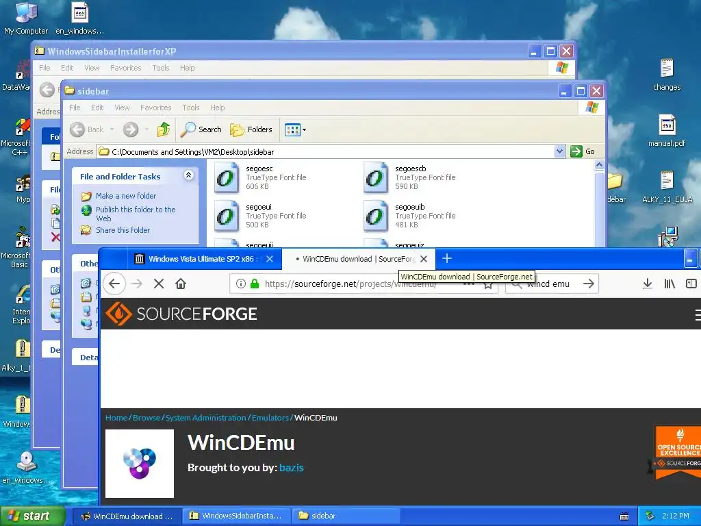Viewport: 701px width, 526px height.
Task: Click Make a new folder link
Action: (126, 196)
